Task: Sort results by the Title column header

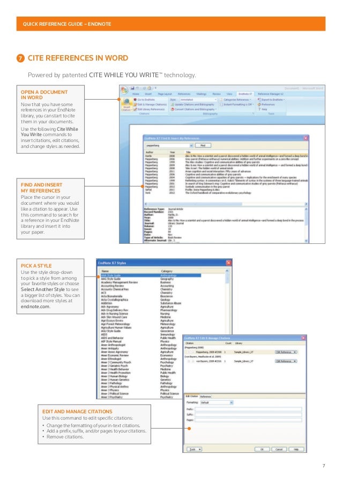Action: (x=246, y=152)
